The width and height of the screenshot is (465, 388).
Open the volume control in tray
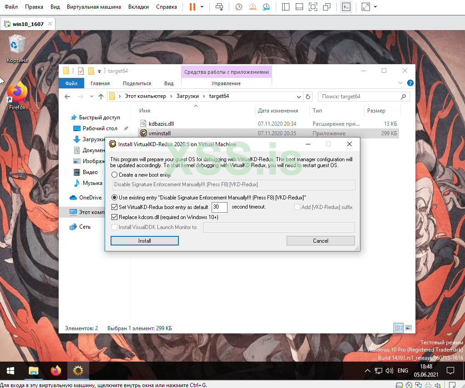[x=389, y=371]
